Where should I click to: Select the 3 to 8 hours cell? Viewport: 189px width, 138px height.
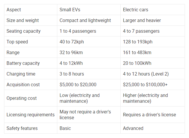click(89, 74)
